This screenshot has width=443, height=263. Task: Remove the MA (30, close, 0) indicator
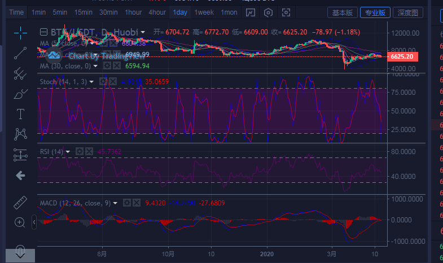tap(117, 66)
